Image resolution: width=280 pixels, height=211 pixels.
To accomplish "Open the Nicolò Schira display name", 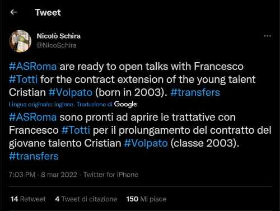I will pyautogui.click(x=58, y=36).
